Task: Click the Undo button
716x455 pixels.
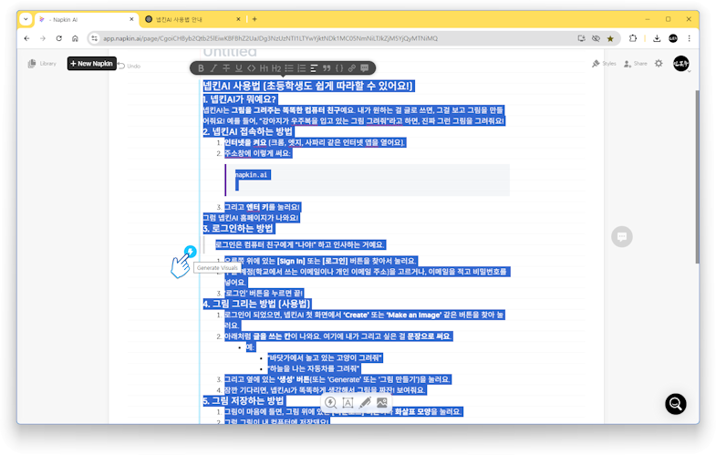Action: click(130, 66)
